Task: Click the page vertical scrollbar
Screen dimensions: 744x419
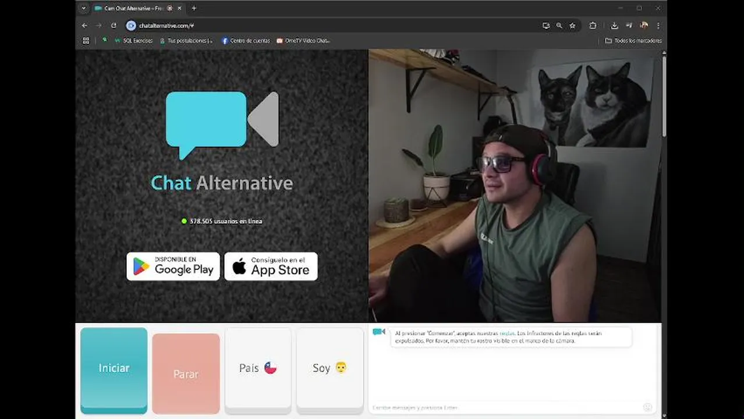Action: tap(664, 96)
